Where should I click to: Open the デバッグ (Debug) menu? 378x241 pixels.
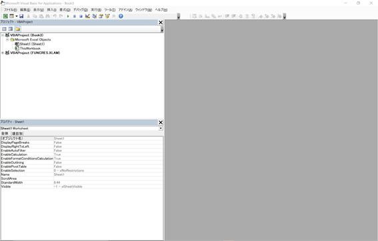tap(80, 9)
